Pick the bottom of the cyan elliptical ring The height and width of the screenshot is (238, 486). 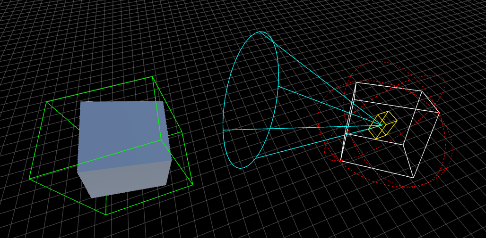[241, 168]
